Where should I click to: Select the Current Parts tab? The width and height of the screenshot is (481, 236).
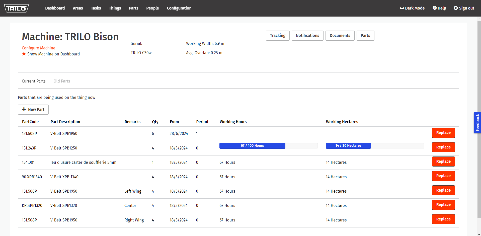(34, 81)
